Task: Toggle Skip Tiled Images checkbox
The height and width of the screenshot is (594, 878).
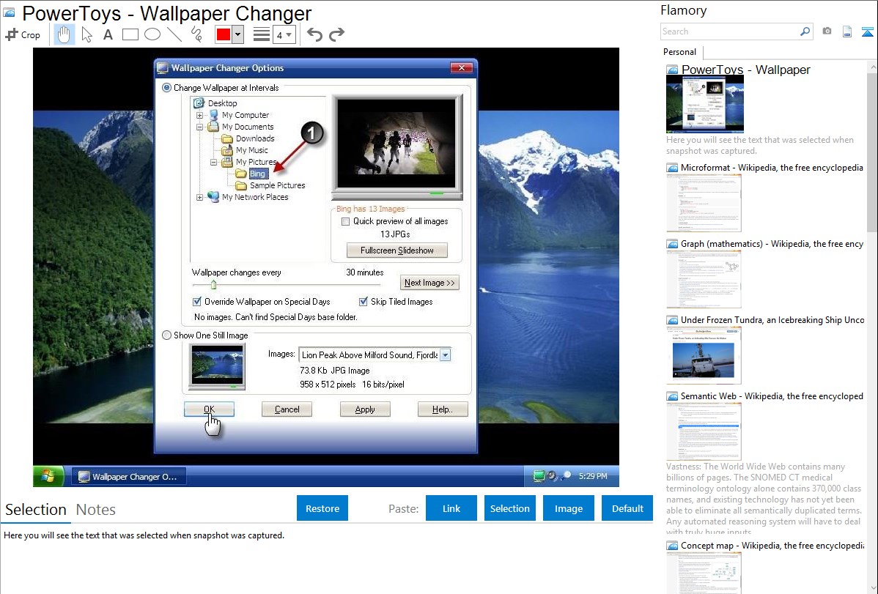Action: (364, 302)
